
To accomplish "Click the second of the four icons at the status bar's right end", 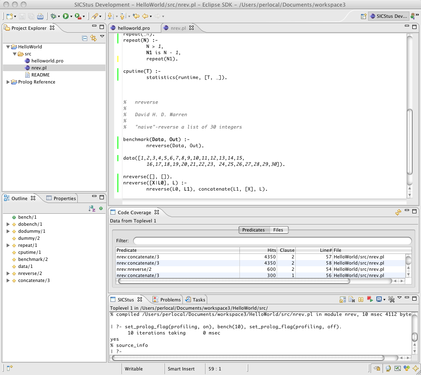I will [x=397, y=368].
